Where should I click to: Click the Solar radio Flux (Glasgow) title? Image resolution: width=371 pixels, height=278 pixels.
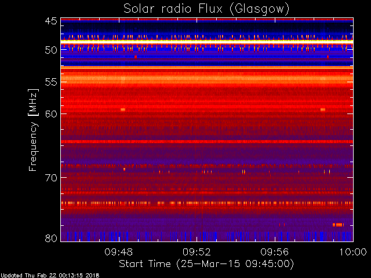click(206, 9)
